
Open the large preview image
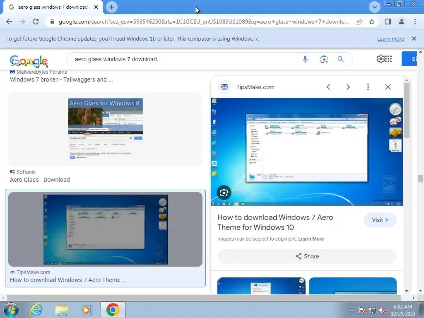click(307, 152)
